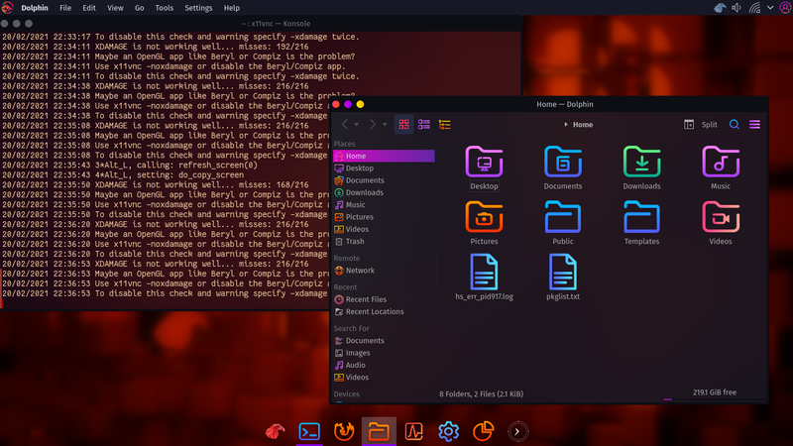Click the Home breadcrumb in location bar
The height and width of the screenshot is (446, 793).
click(582, 125)
